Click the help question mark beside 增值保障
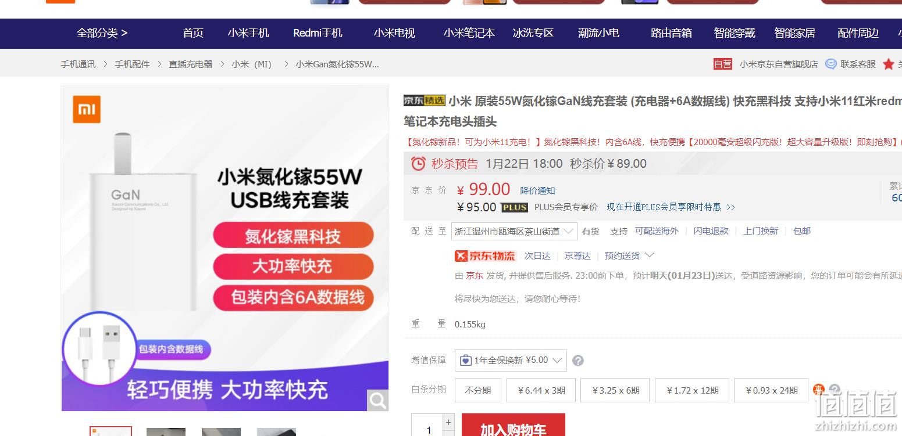The height and width of the screenshot is (436, 902). [x=577, y=361]
